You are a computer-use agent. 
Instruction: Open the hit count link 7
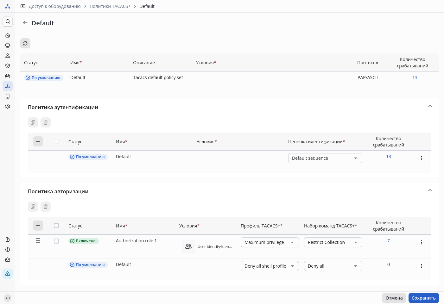[x=389, y=241]
